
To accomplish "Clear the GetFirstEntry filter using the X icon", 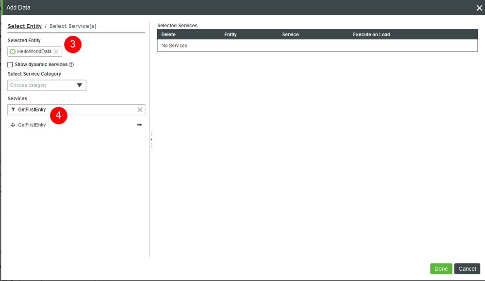I will click(140, 109).
